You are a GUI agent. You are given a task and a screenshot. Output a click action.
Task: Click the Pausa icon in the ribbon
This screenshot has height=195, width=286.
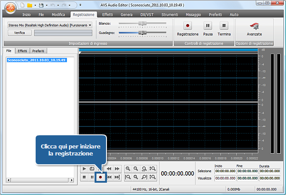[x=208, y=26]
